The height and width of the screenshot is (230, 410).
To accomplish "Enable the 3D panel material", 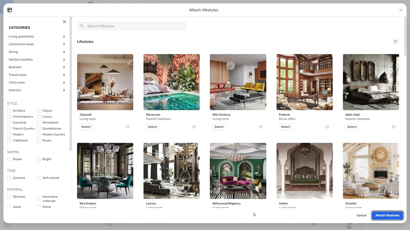I will tap(9, 197).
